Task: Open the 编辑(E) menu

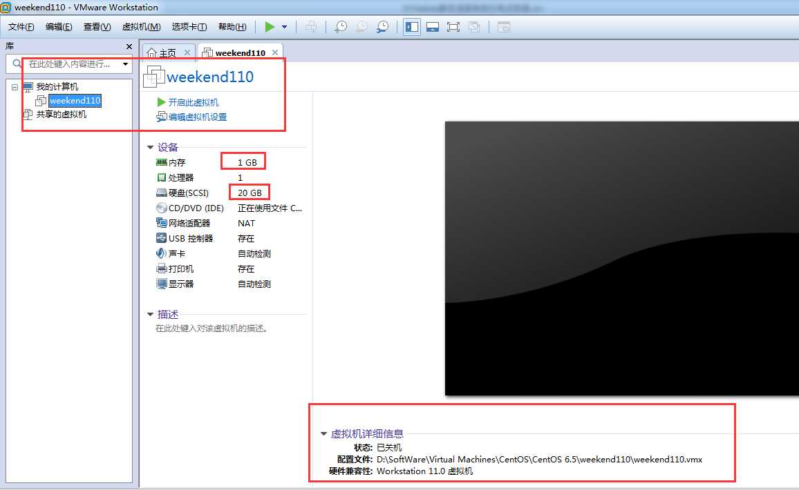Action: click(x=59, y=27)
